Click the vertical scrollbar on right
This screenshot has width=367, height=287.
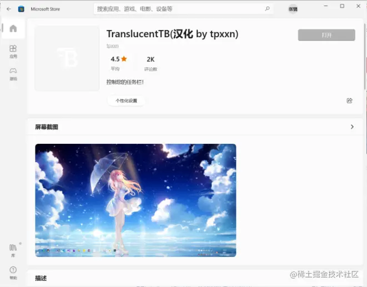365,56
